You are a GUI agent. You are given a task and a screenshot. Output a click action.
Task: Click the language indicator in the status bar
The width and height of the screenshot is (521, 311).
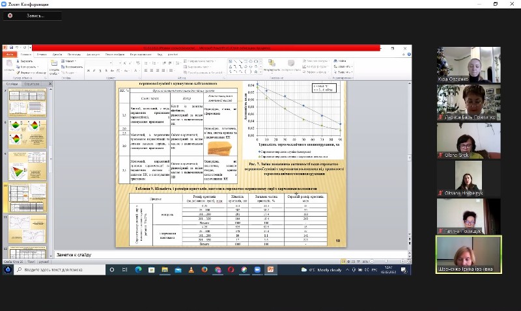pyautogui.click(x=44, y=262)
